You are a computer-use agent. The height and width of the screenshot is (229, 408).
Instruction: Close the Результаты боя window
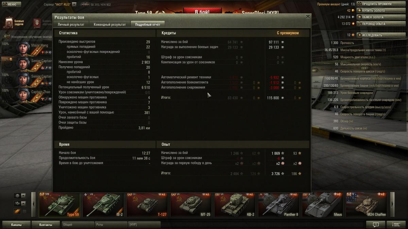(x=308, y=17)
